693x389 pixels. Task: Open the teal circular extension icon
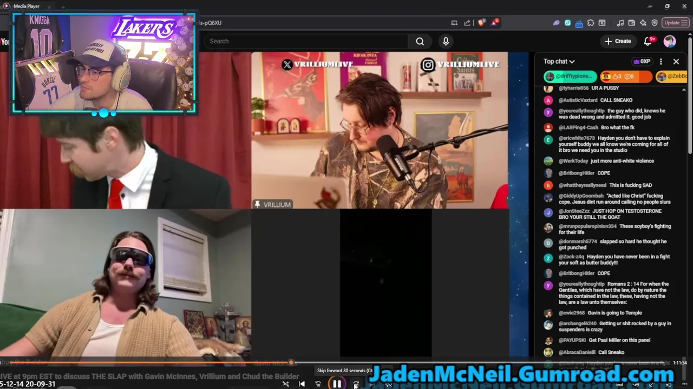click(x=567, y=23)
